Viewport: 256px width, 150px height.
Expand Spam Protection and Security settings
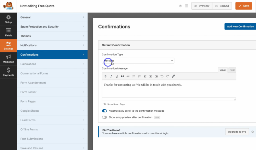pyautogui.click(x=52, y=27)
